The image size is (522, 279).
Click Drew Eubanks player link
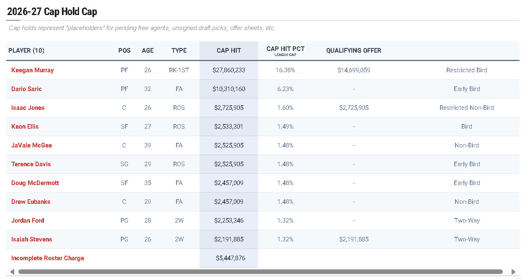click(x=31, y=202)
